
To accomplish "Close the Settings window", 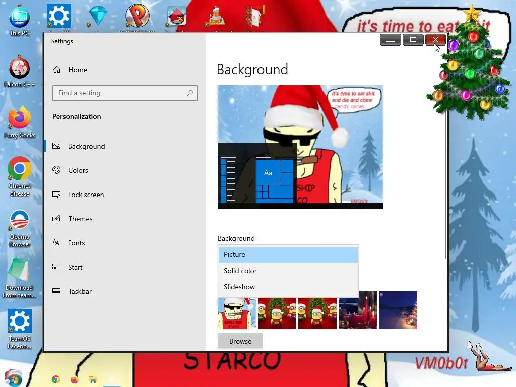I will pos(435,40).
